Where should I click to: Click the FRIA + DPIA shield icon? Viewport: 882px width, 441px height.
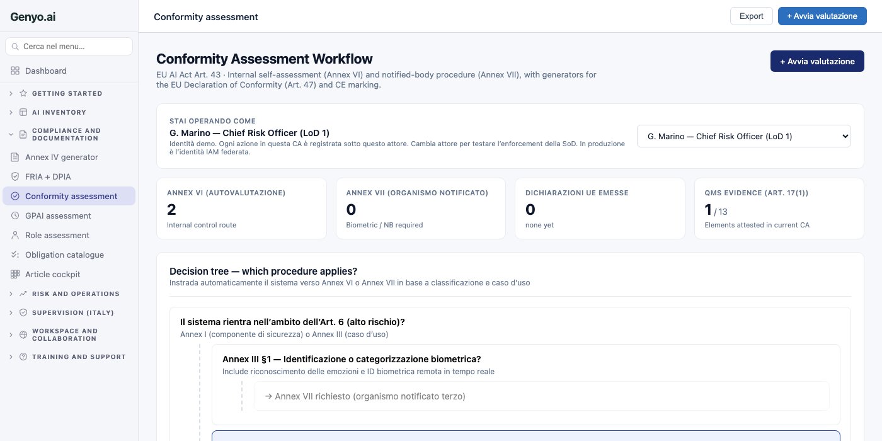15,177
